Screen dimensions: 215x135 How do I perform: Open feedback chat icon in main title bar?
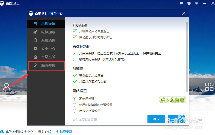coord(181,3)
